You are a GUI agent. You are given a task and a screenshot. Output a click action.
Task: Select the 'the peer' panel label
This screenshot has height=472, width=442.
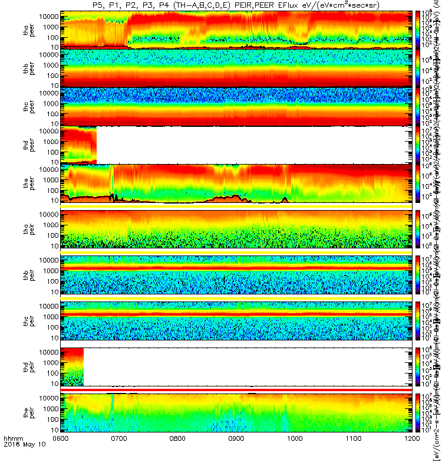[x=29, y=183]
